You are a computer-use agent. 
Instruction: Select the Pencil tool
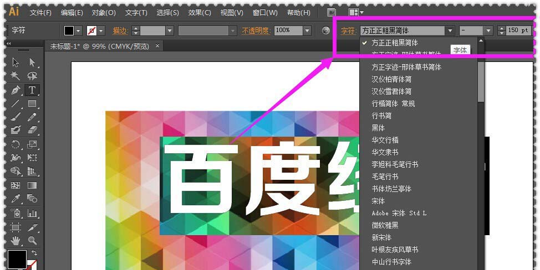32,117
